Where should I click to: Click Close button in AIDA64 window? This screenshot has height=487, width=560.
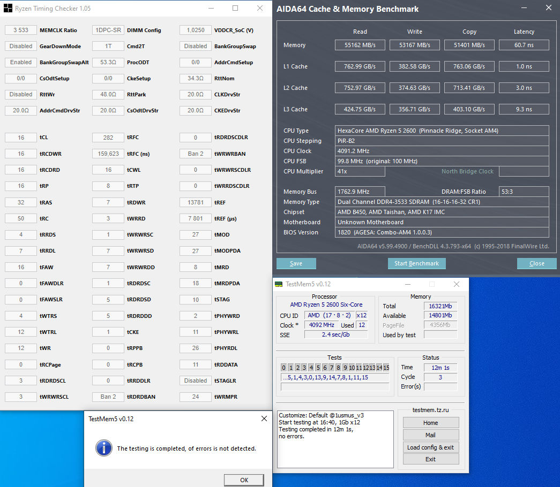537,263
